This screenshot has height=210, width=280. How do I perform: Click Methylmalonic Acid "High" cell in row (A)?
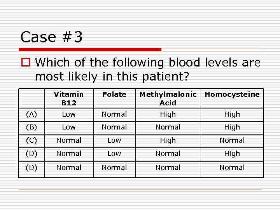(168, 114)
